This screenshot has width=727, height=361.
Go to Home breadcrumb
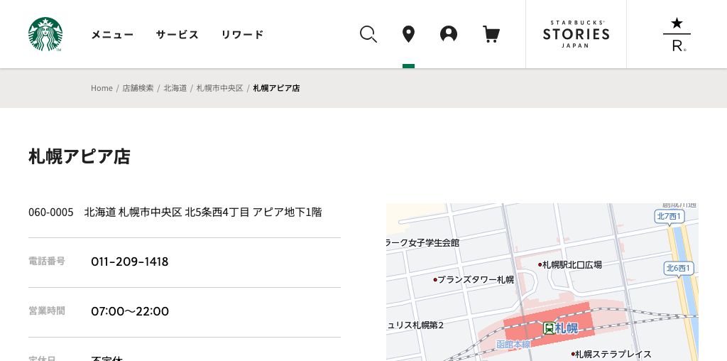102,88
